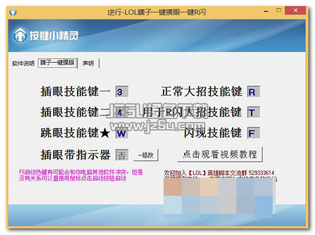Click the 跳眼技能键 field showing W
This screenshot has height=235, width=315.
click(x=122, y=133)
